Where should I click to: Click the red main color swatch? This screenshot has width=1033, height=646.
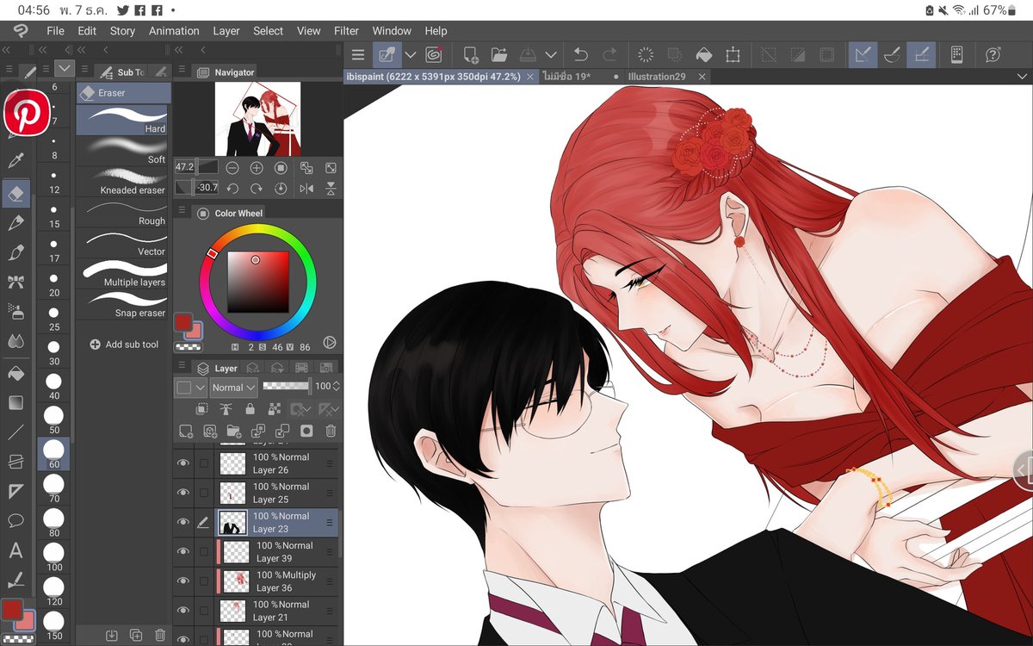(x=12, y=611)
